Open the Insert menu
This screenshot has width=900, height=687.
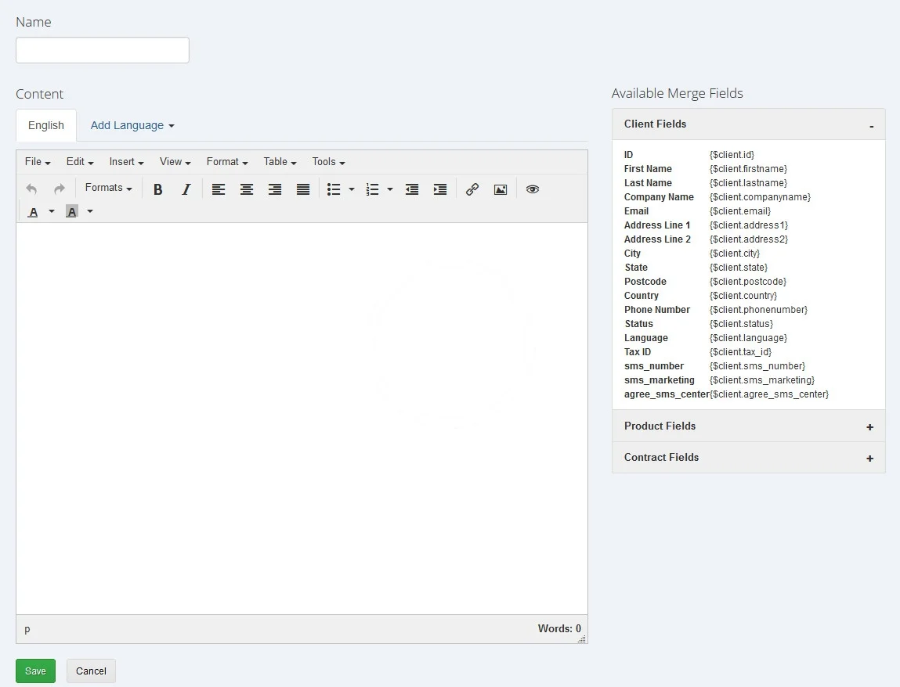126,162
